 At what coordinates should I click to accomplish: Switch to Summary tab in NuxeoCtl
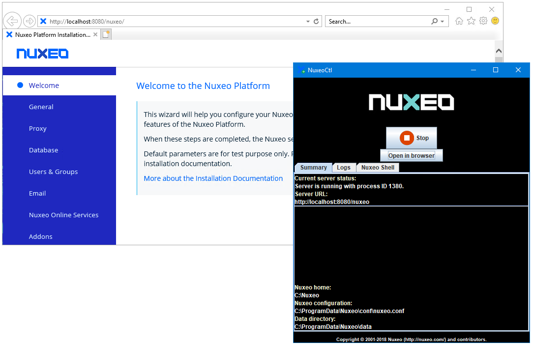[313, 168]
